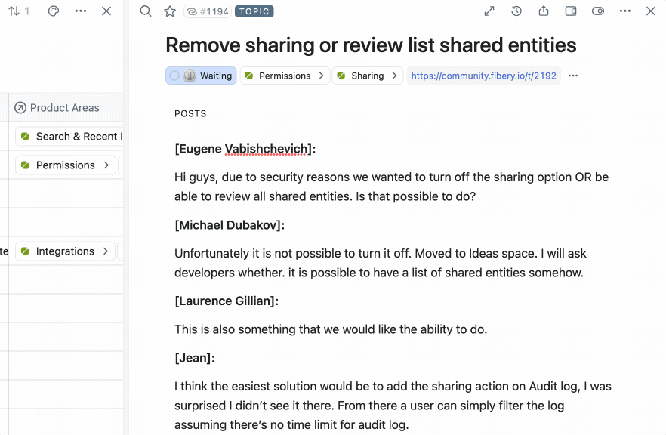This screenshot has height=435, width=666.
Task: Expand the Integrations row chevron
Action: click(x=106, y=251)
